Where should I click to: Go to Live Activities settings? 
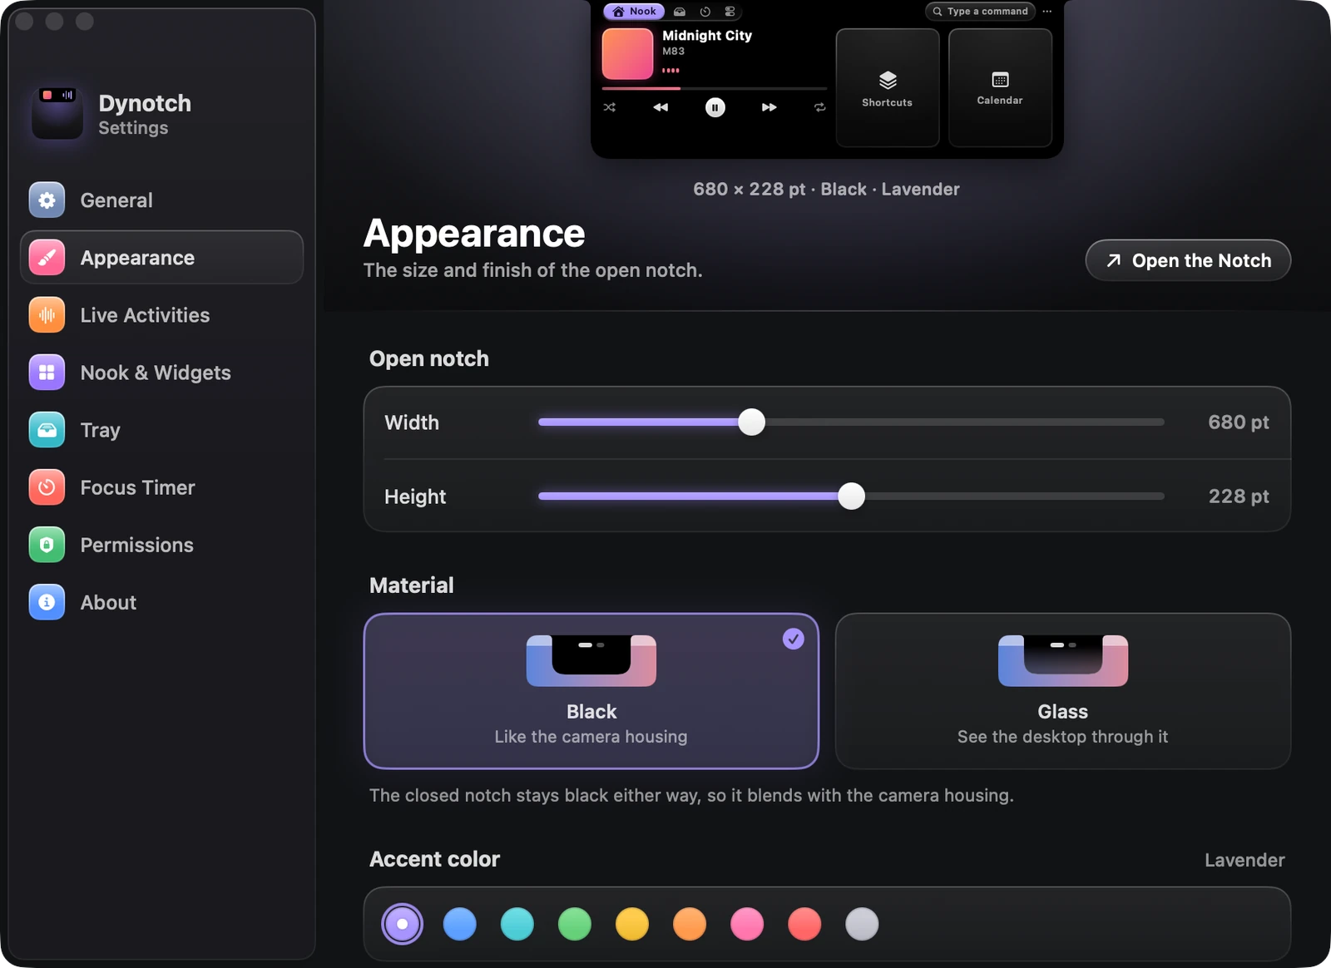162,315
